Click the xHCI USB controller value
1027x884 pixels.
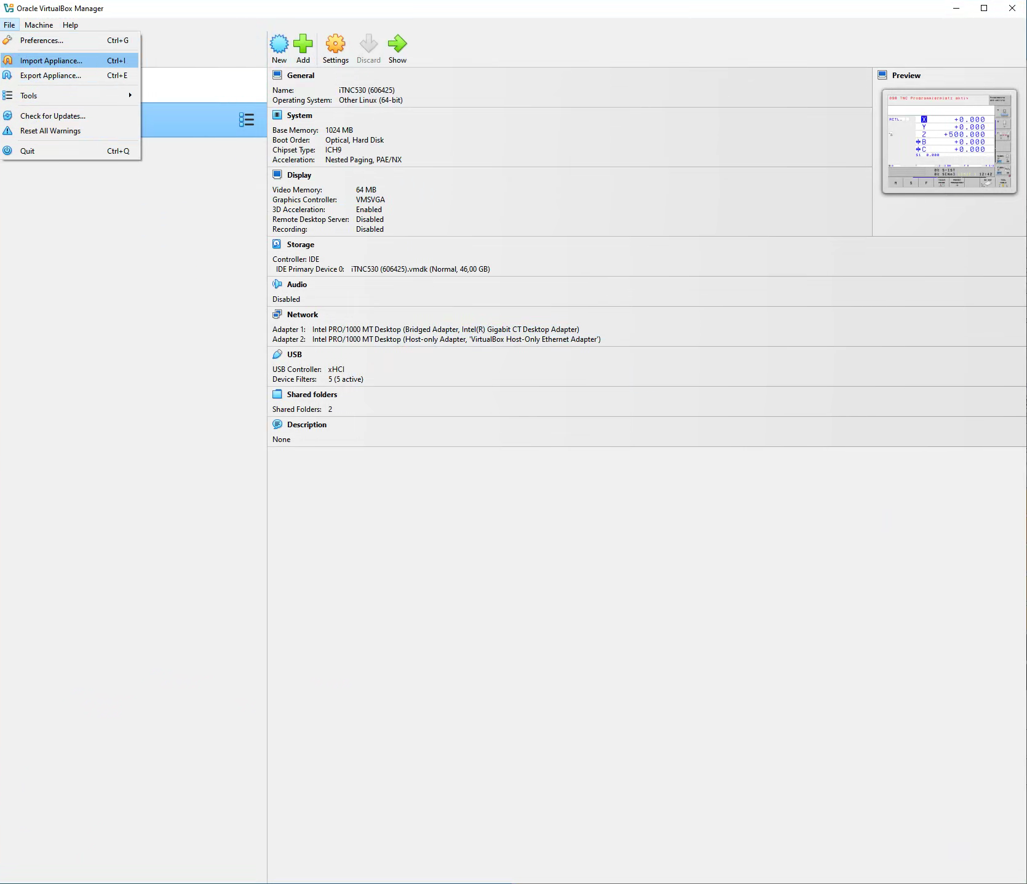tap(336, 369)
